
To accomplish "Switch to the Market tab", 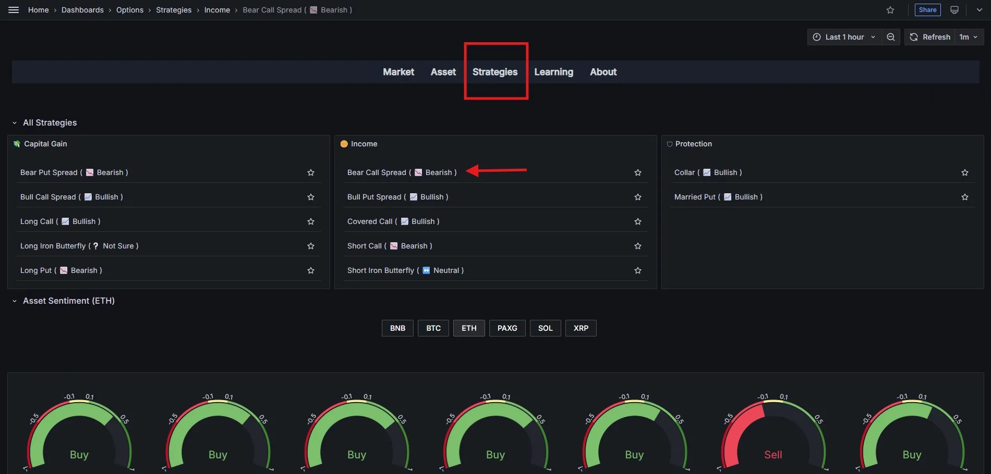I will [398, 72].
